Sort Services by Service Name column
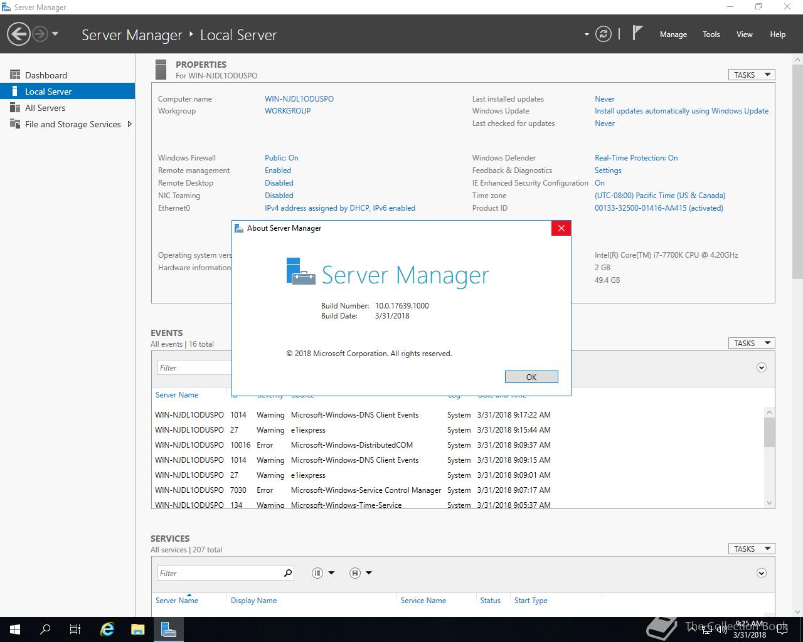The height and width of the screenshot is (642, 803). tap(423, 600)
